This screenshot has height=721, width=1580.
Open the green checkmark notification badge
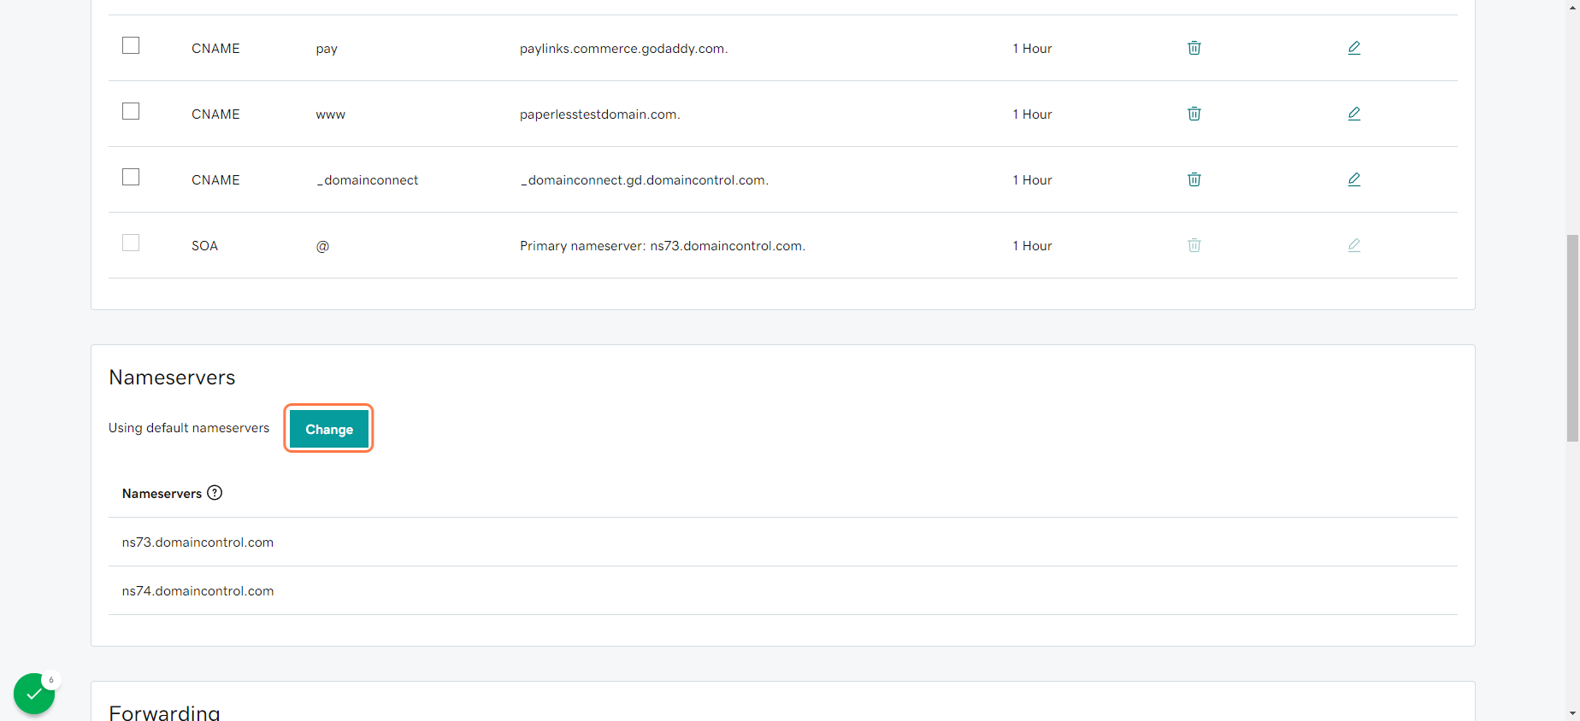click(34, 694)
